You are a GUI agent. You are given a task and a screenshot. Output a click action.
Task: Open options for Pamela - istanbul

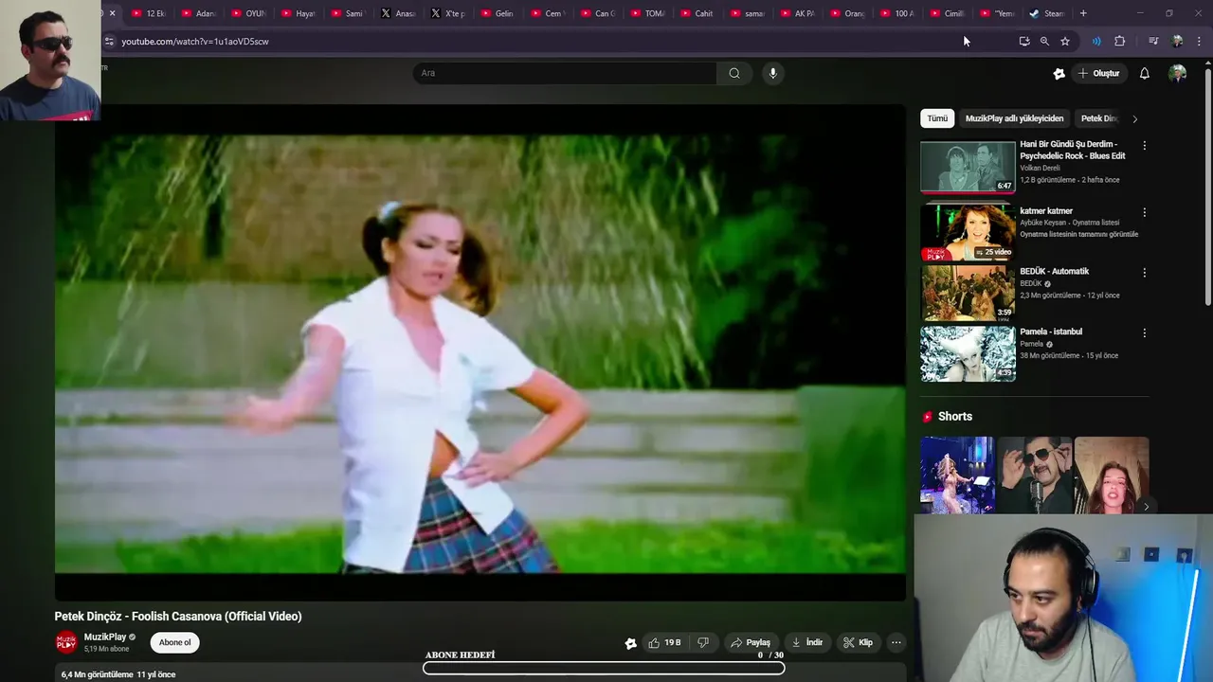1144,333
